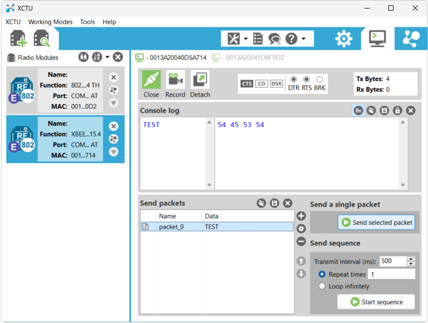Open the Tools wrench toolbar icon
Image resolution: width=428 pixels, height=323 pixels.
234,39
